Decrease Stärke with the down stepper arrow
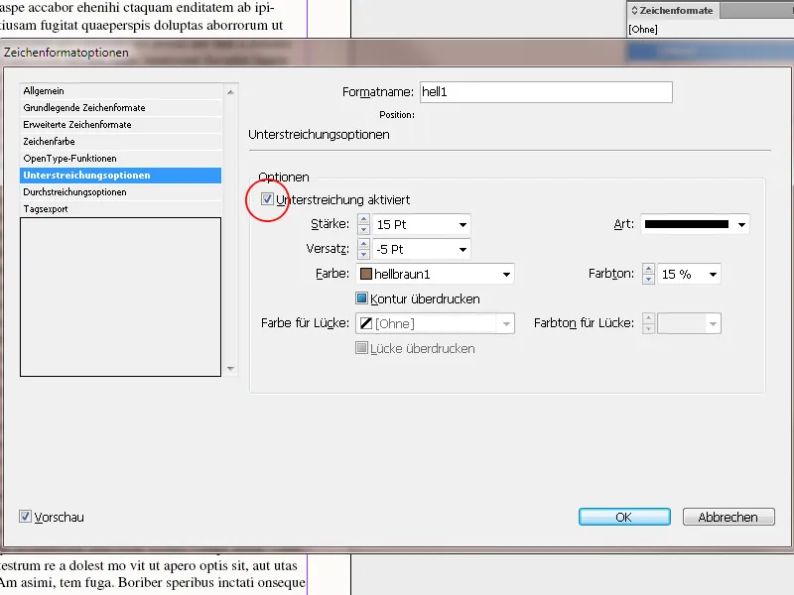 pyautogui.click(x=363, y=229)
